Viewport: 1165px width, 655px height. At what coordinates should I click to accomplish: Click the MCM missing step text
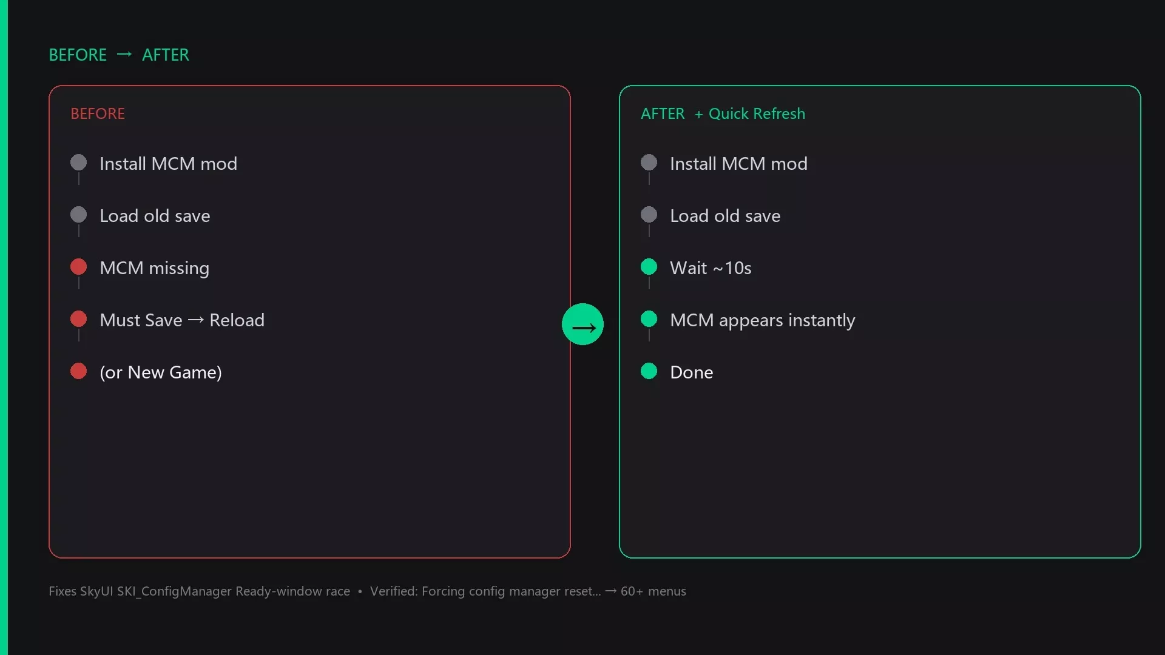(155, 268)
